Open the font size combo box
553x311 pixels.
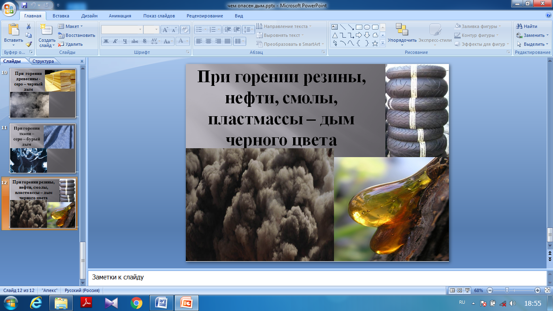click(151, 30)
